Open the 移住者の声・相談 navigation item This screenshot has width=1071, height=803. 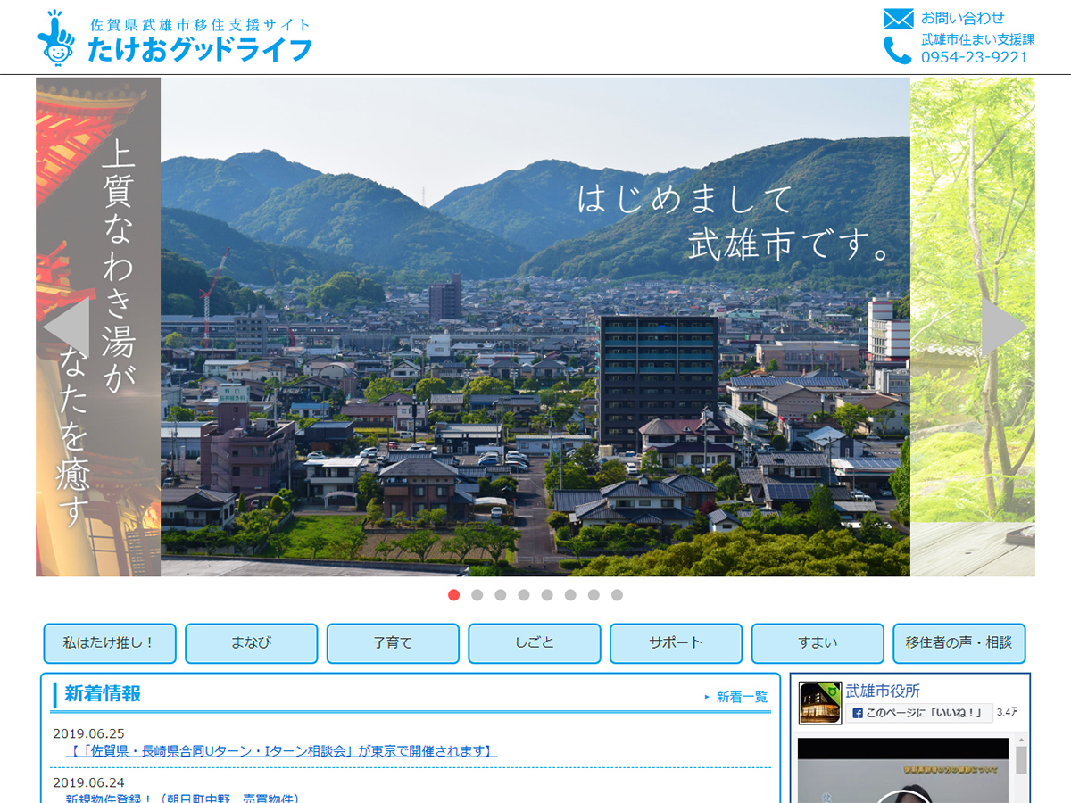(x=959, y=643)
